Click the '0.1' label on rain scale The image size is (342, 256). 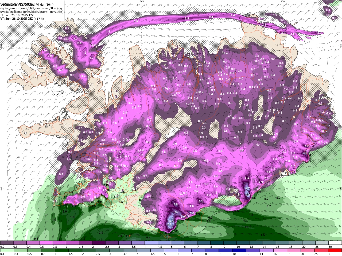(x=2, y=254)
